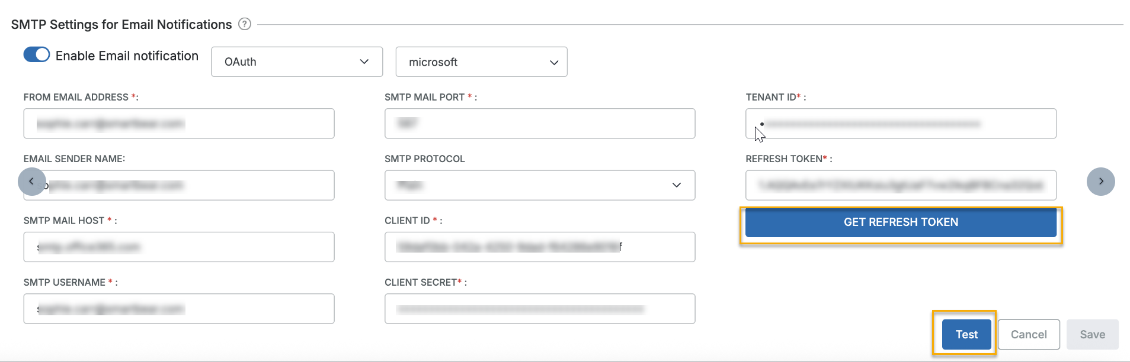Select the TENANT ID input field

(900, 124)
